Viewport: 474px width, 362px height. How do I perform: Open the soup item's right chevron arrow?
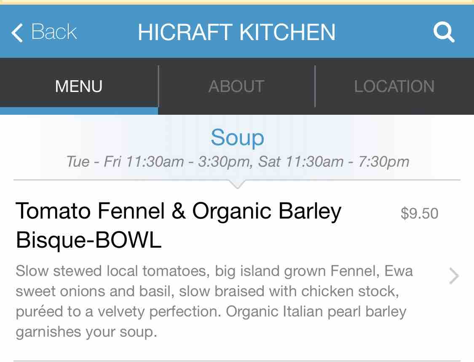[453, 276]
